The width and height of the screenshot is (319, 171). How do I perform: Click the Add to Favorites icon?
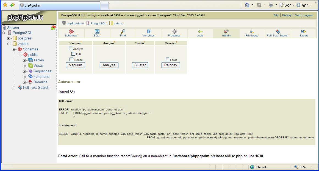[12, 5]
